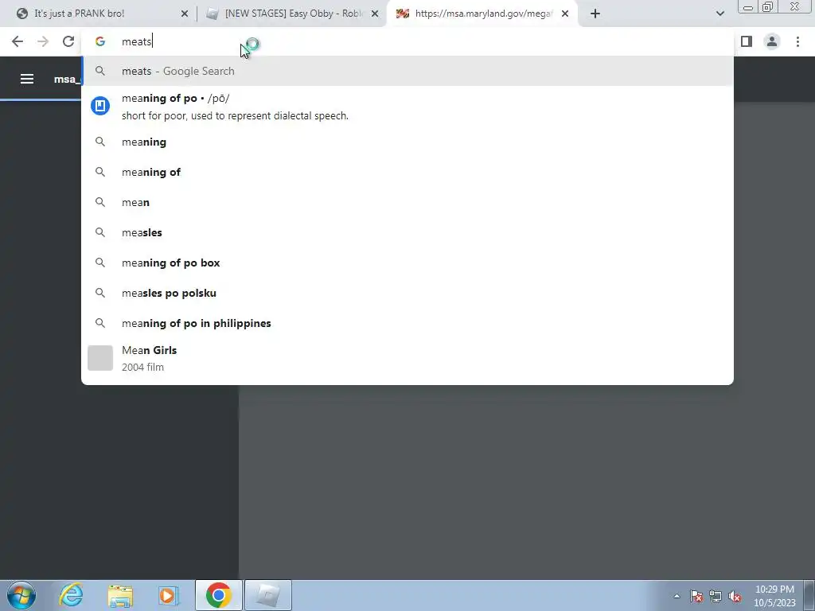Screen dimensions: 815x611
Task: Pick the "meaning of" suggestion
Action: [407, 172]
